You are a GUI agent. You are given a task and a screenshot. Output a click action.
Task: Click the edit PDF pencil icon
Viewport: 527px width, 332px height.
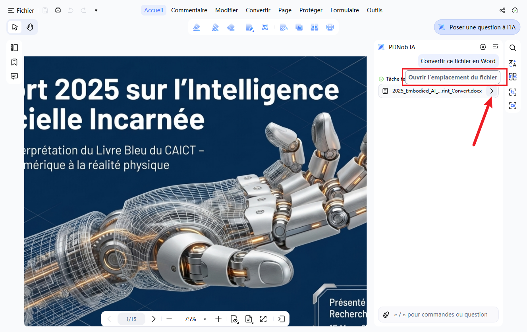point(249,27)
